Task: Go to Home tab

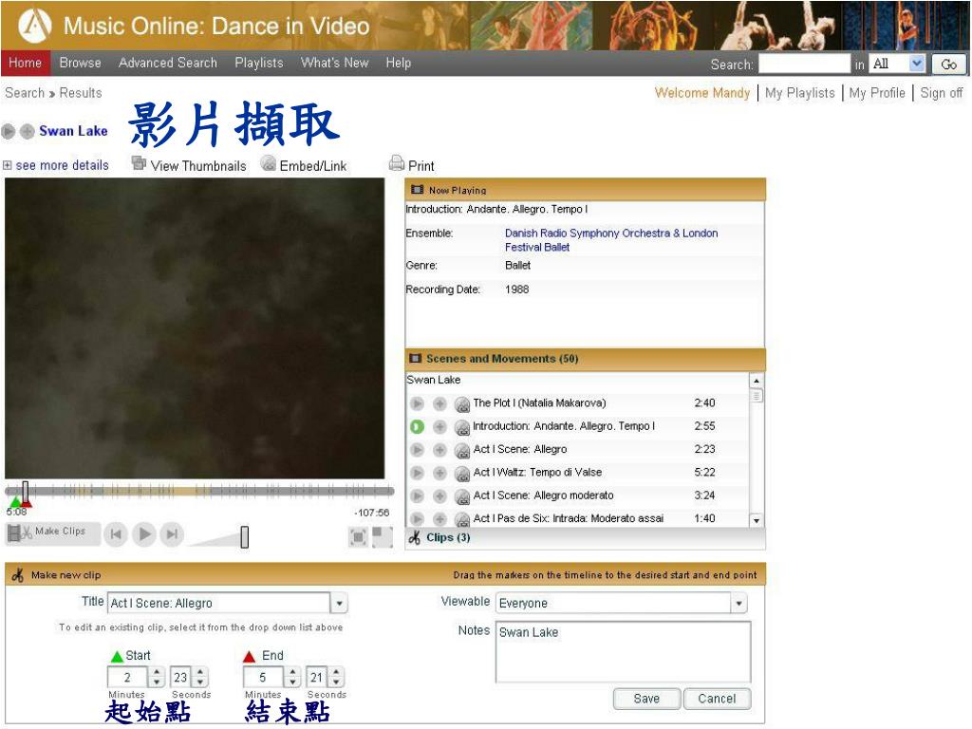Action: (25, 63)
